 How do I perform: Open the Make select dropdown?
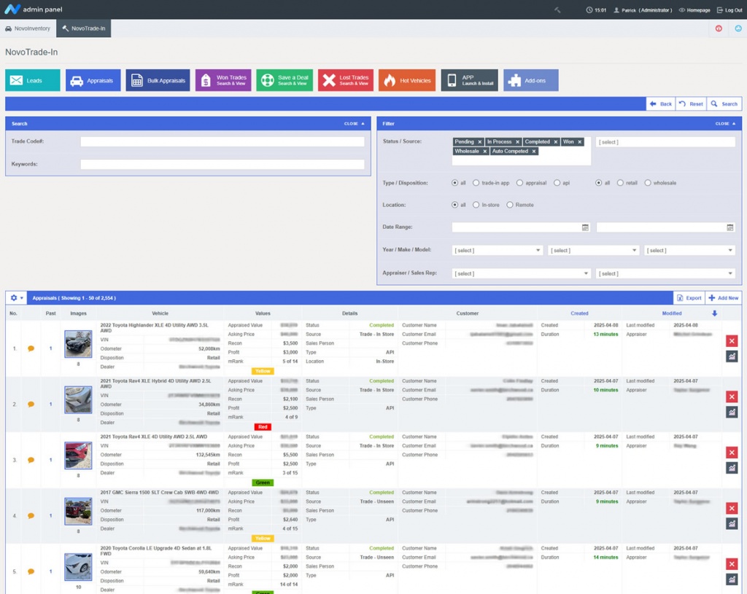pos(593,251)
